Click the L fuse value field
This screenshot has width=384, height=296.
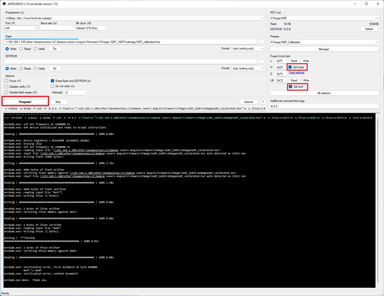pyautogui.click(x=281, y=61)
